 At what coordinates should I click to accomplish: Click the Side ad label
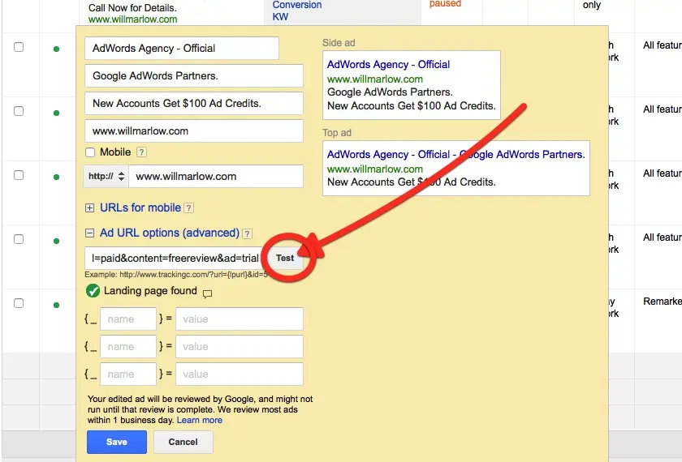[339, 43]
